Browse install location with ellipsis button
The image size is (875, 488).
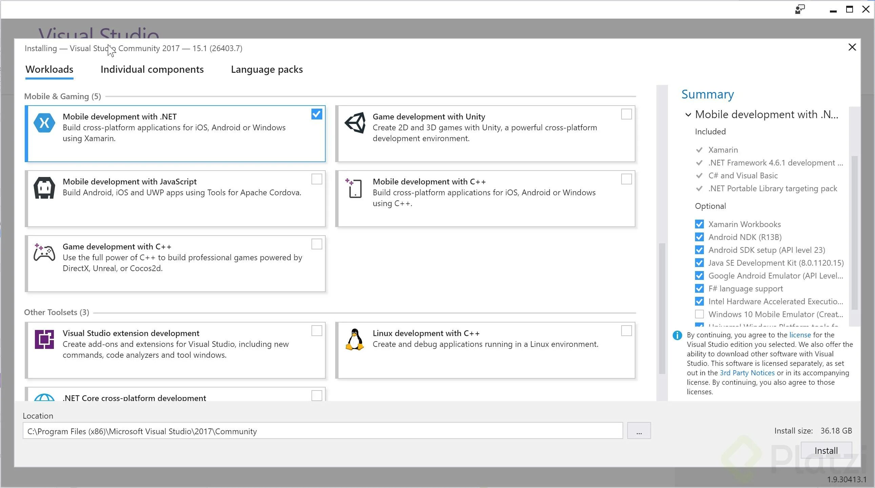click(x=639, y=431)
